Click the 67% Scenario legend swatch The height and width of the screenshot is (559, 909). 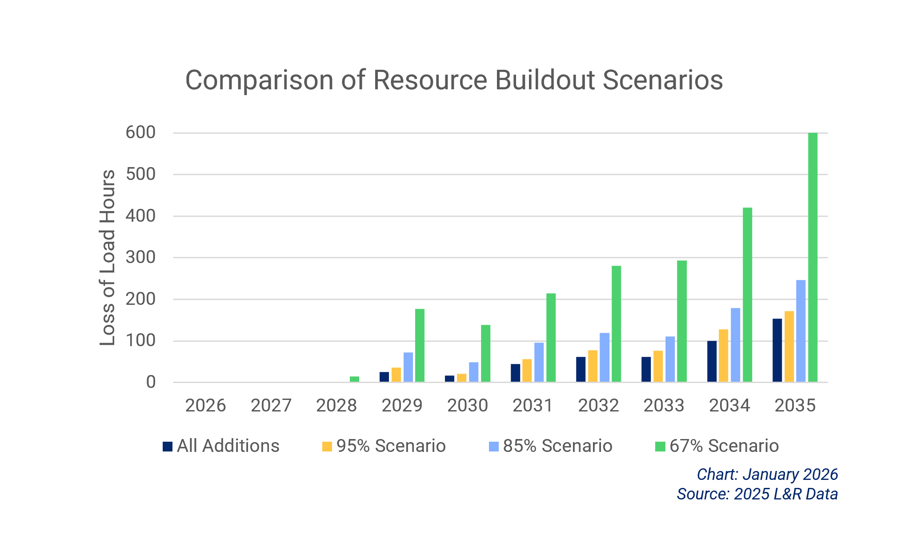click(x=661, y=447)
